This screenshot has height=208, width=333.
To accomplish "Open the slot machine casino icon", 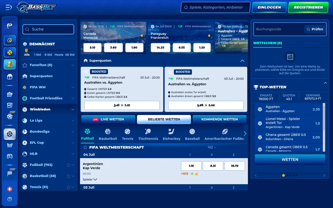I will pyautogui.click(x=10, y=94).
